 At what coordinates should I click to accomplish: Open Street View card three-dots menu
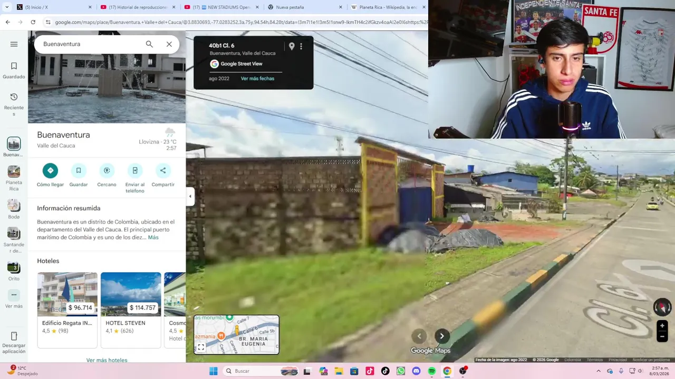(x=301, y=46)
